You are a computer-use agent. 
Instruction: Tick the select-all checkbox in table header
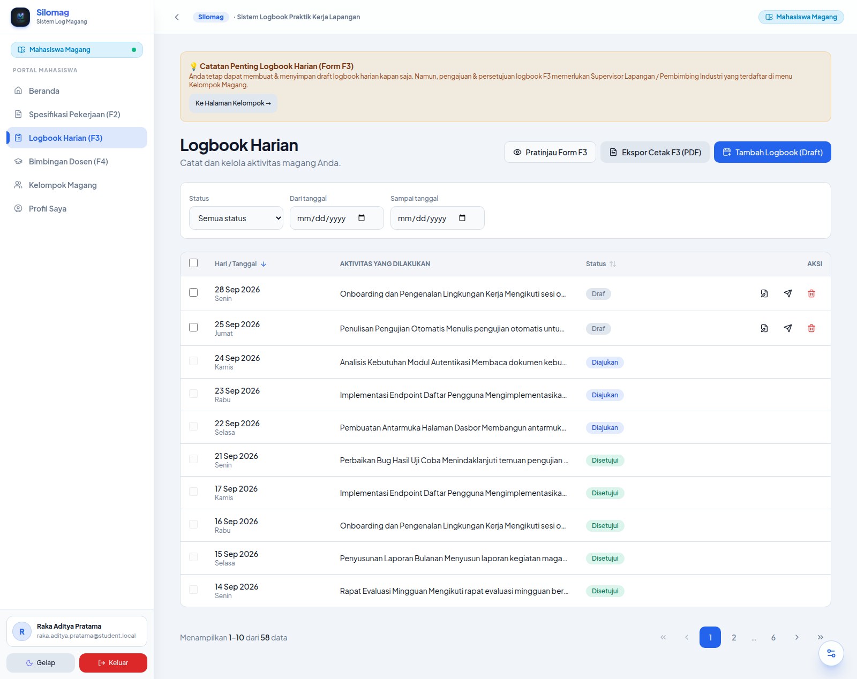(193, 263)
